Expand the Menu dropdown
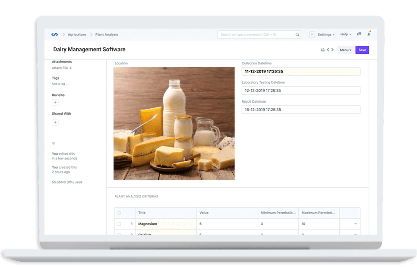The height and width of the screenshot is (267, 417). click(x=345, y=50)
